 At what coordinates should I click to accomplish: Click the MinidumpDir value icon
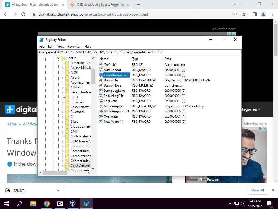tap(101, 106)
